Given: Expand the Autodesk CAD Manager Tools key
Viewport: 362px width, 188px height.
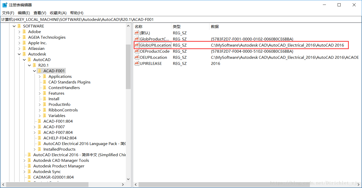Looking at the screenshot, I should pyautogui.click(x=24, y=160).
